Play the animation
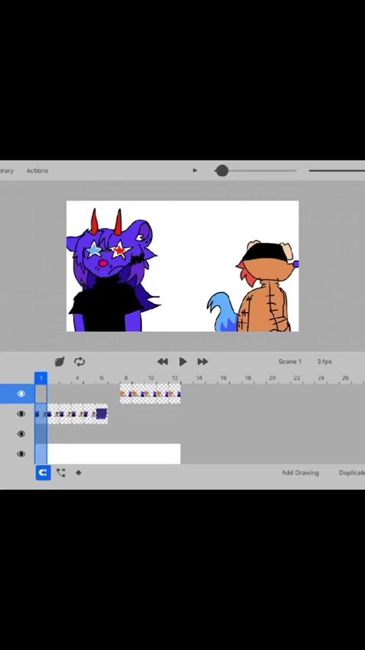 [183, 362]
